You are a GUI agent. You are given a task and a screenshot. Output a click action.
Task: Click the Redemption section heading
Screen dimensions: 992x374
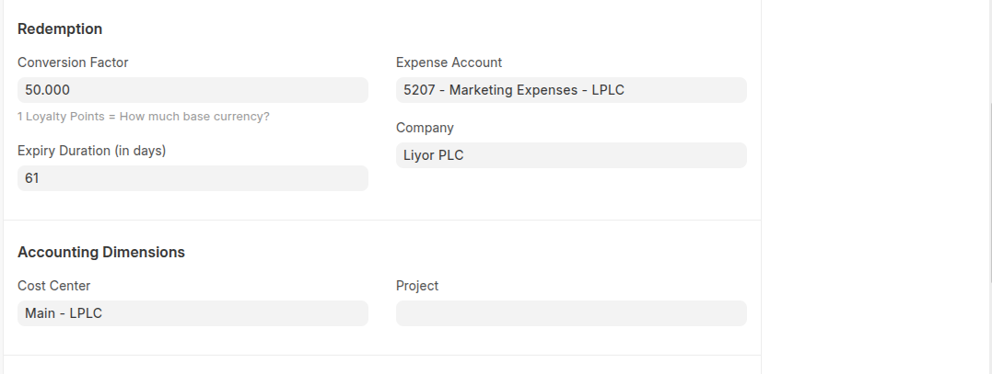[60, 28]
